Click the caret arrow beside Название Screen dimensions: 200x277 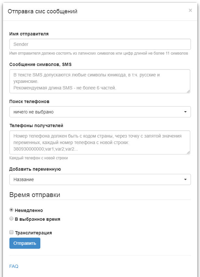(185, 179)
